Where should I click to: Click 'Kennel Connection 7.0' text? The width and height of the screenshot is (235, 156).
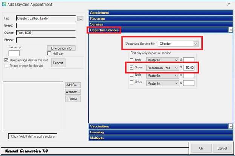point(26,151)
